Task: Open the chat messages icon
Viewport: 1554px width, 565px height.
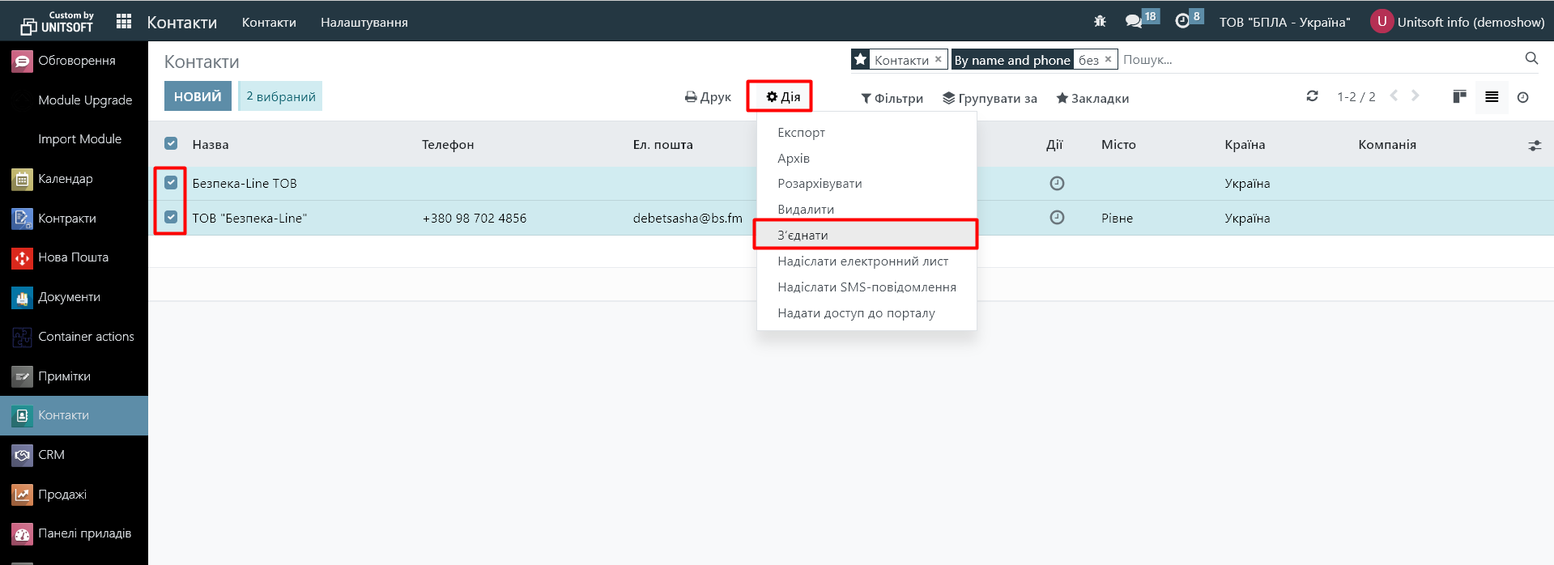Action: [x=1134, y=22]
